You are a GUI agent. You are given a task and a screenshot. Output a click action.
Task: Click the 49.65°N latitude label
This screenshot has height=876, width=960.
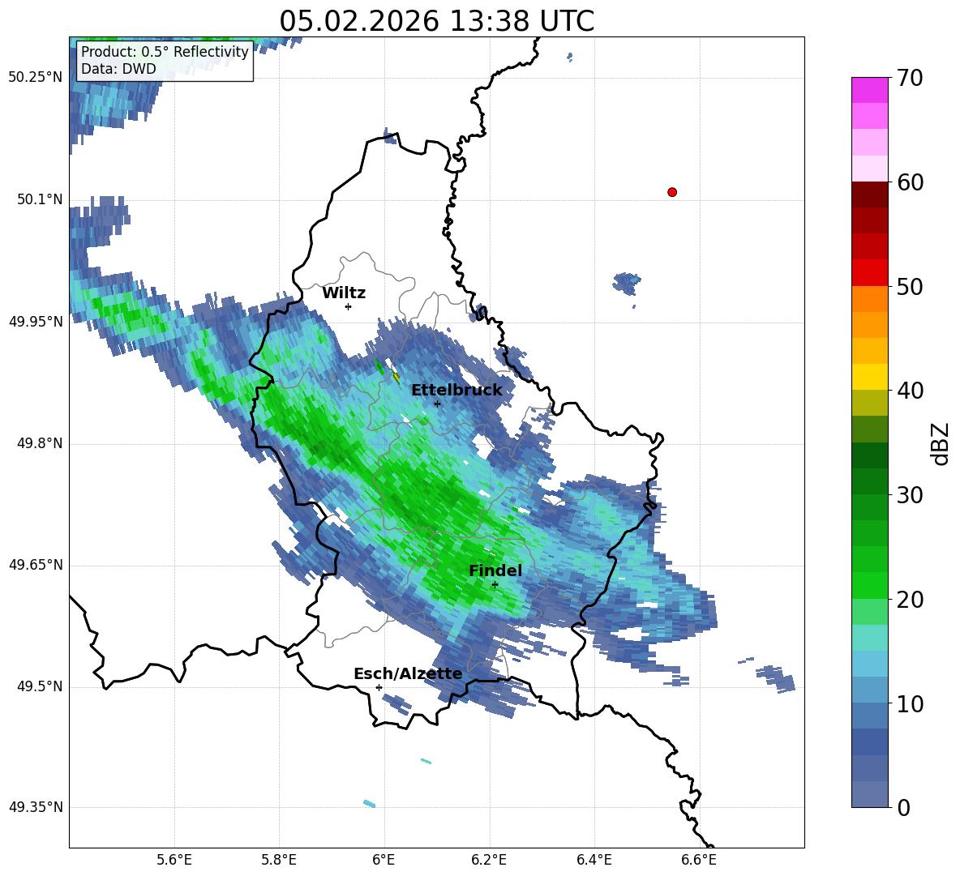click(36, 565)
